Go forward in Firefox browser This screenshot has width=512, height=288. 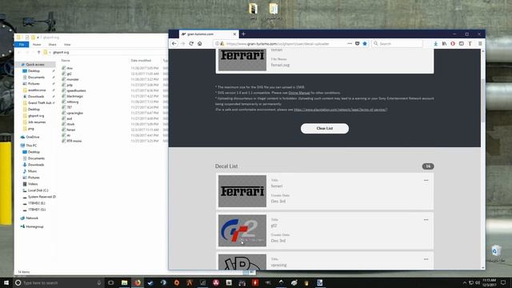click(182, 43)
